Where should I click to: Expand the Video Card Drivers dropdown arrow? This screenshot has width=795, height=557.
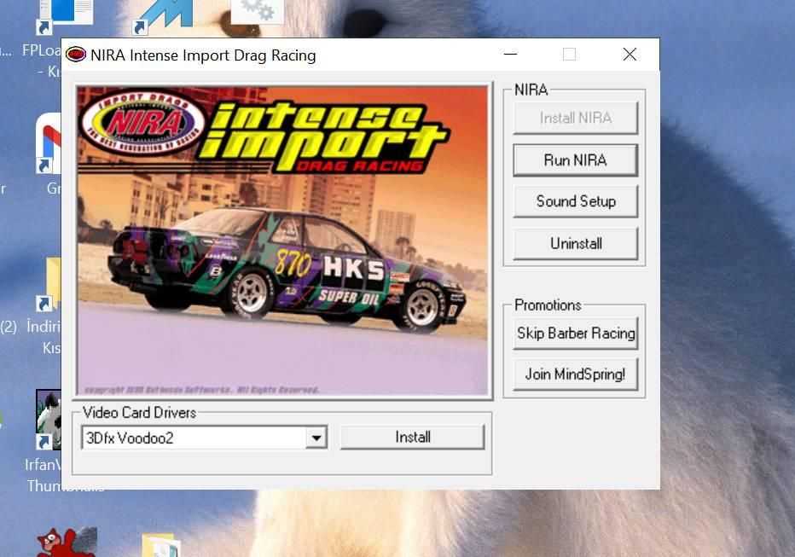point(316,438)
